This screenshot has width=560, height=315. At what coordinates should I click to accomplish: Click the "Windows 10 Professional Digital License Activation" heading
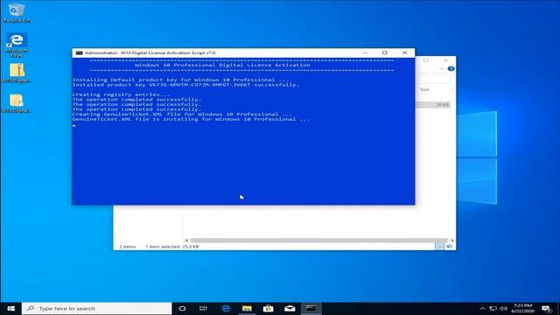pyautogui.click(x=222, y=66)
